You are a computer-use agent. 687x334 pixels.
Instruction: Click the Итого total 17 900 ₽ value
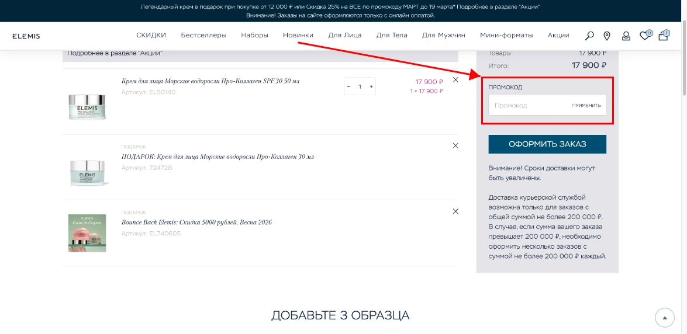coord(589,65)
